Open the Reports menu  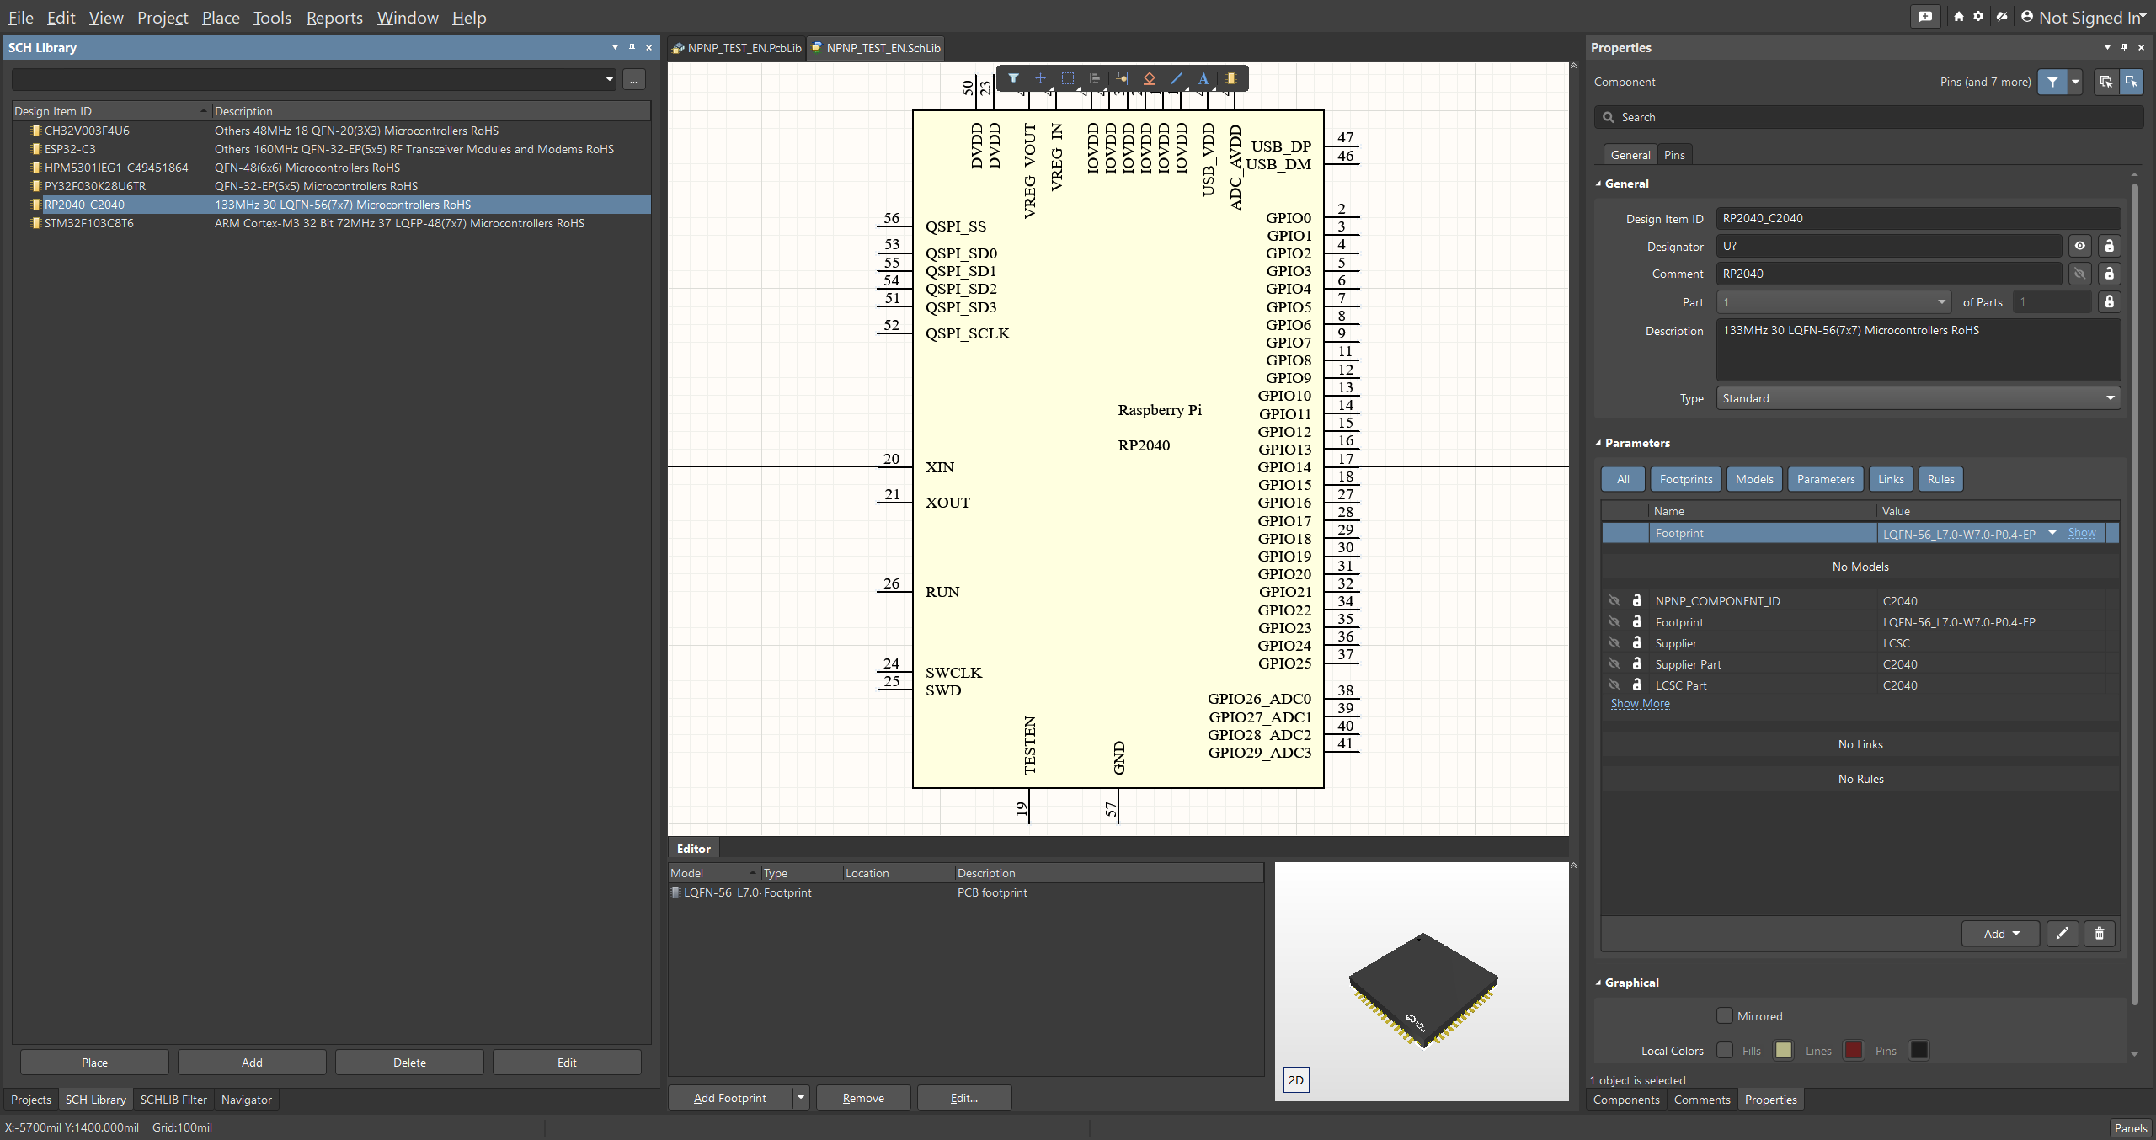point(334,18)
